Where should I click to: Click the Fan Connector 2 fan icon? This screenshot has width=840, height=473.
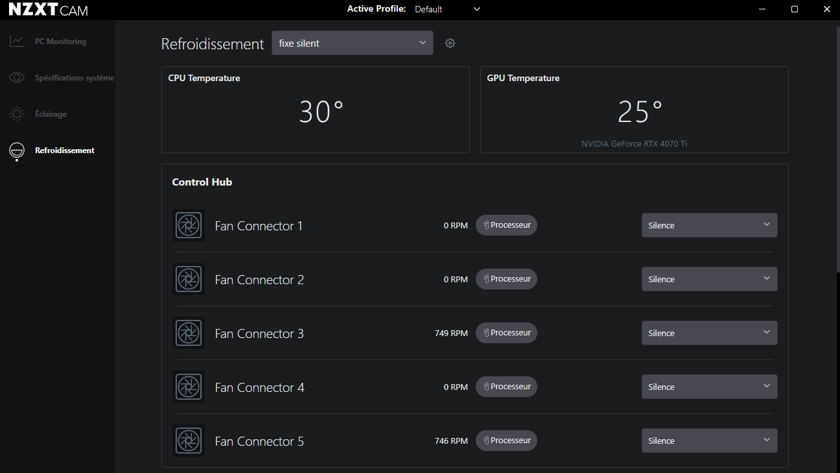(x=189, y=280)
